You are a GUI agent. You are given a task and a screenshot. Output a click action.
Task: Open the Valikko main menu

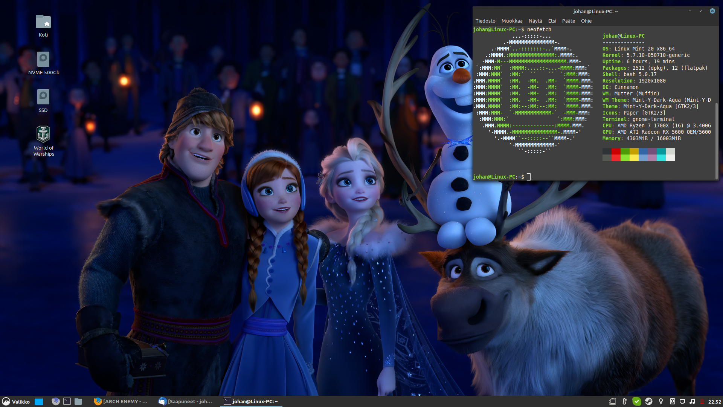(x=16, y=401)
